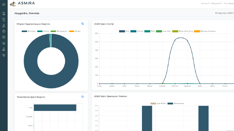Click the large End User donut segment
The height and width of the screenshot is (131, 234).
coord(51,81)
